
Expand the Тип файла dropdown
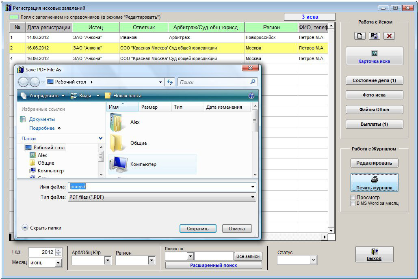[253, 197]
